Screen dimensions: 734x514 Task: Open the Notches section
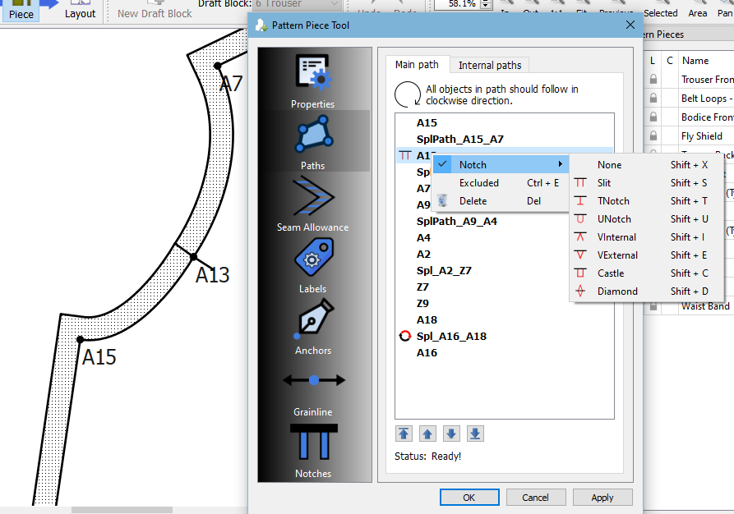click(x=312, y=449)
